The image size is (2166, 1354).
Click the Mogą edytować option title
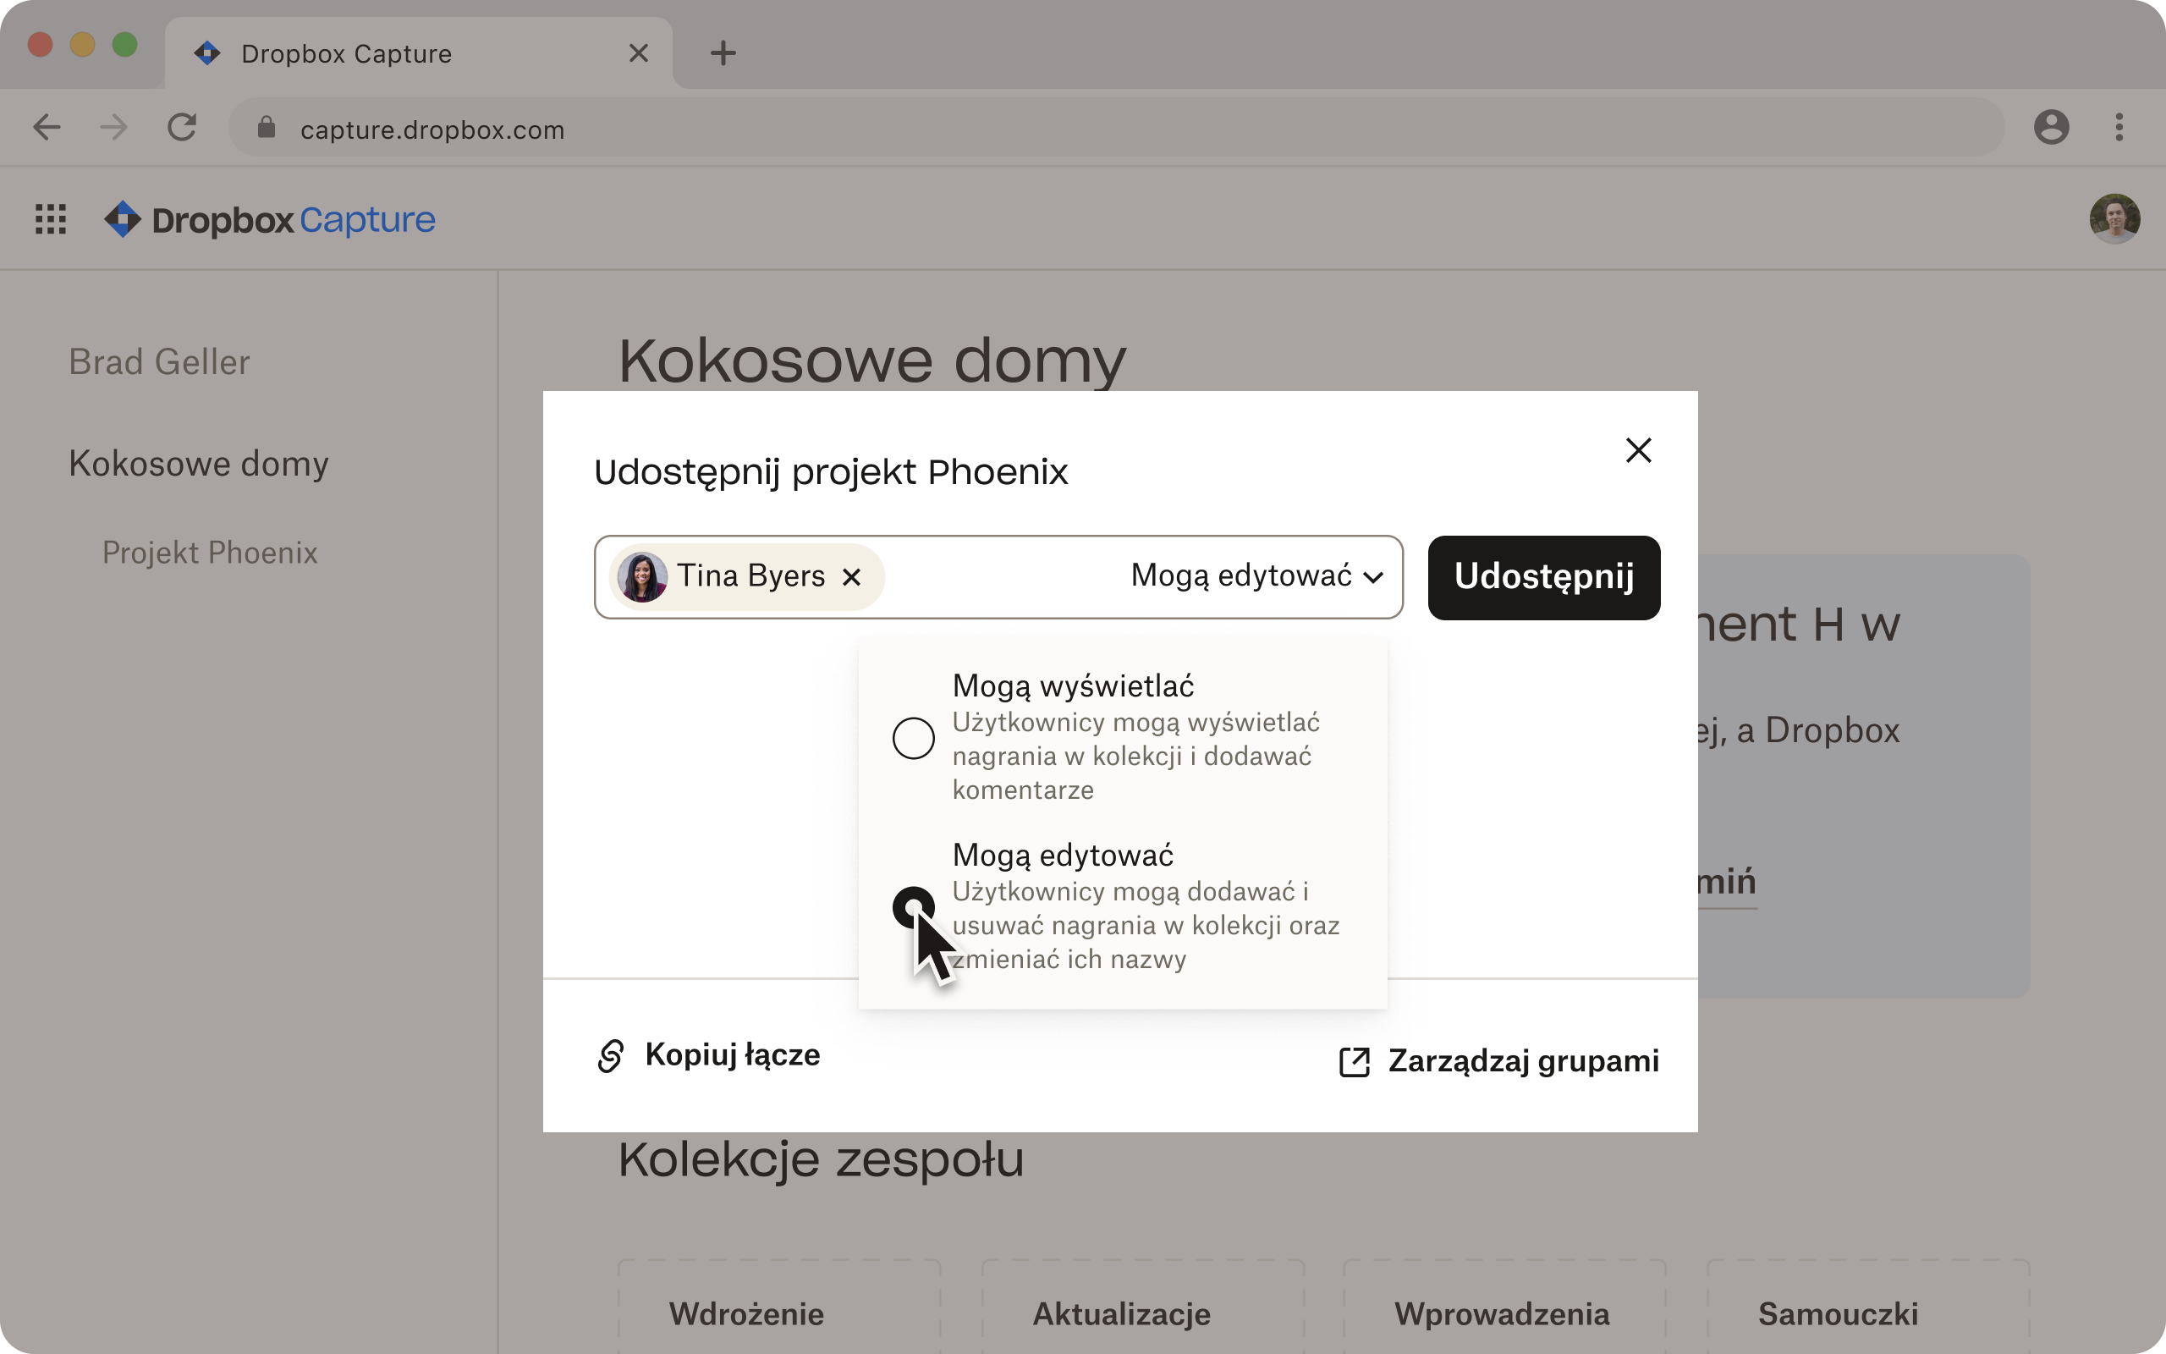click(x=1063, y=856)
